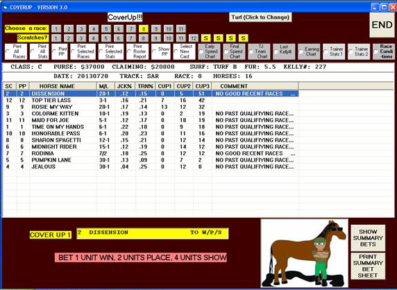Toggle first yellow S scratch button
Screen dimensions: 397x290
206,38
